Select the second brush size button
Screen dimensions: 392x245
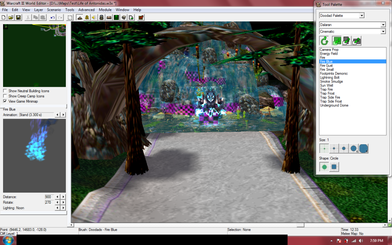tap(334, 149)
